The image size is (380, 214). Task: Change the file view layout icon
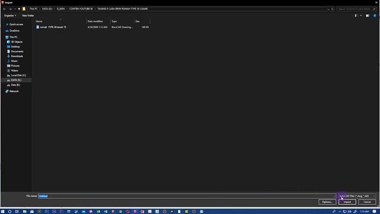point(356,15)
